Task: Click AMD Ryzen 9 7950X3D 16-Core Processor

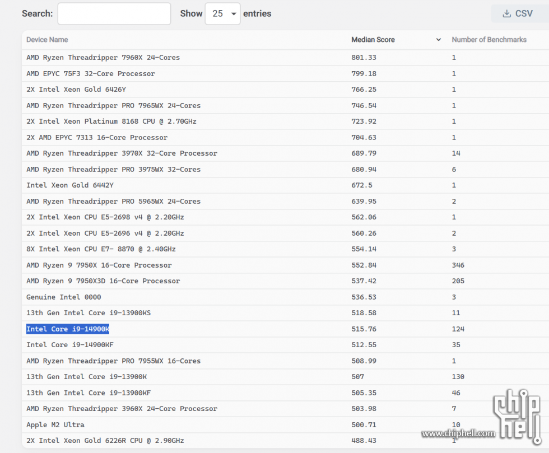Action: tap(103, 281)
